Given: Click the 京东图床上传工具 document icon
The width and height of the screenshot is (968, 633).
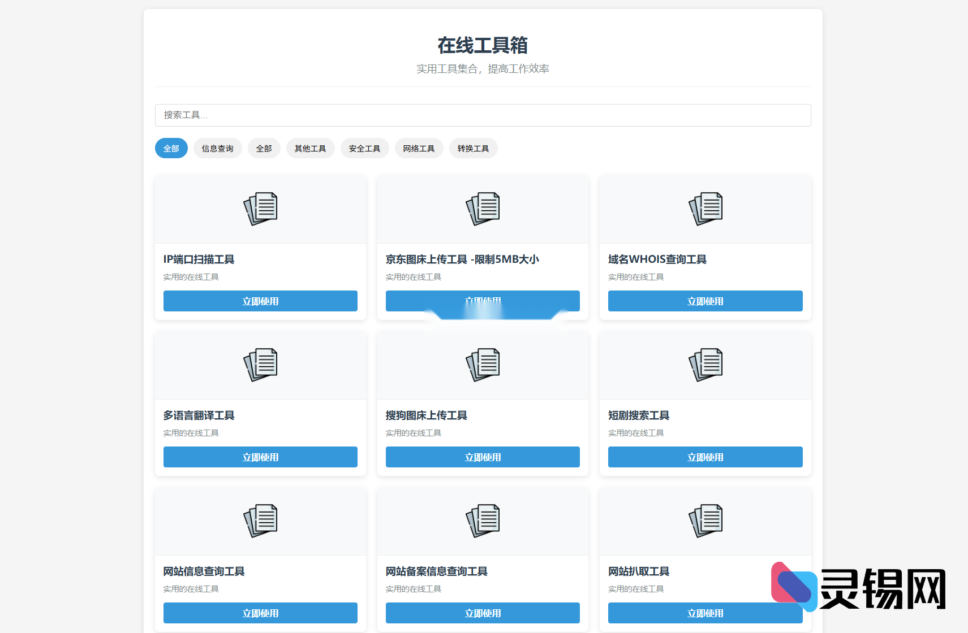Looking at the screenshot, I should click(x=482, y=209).
